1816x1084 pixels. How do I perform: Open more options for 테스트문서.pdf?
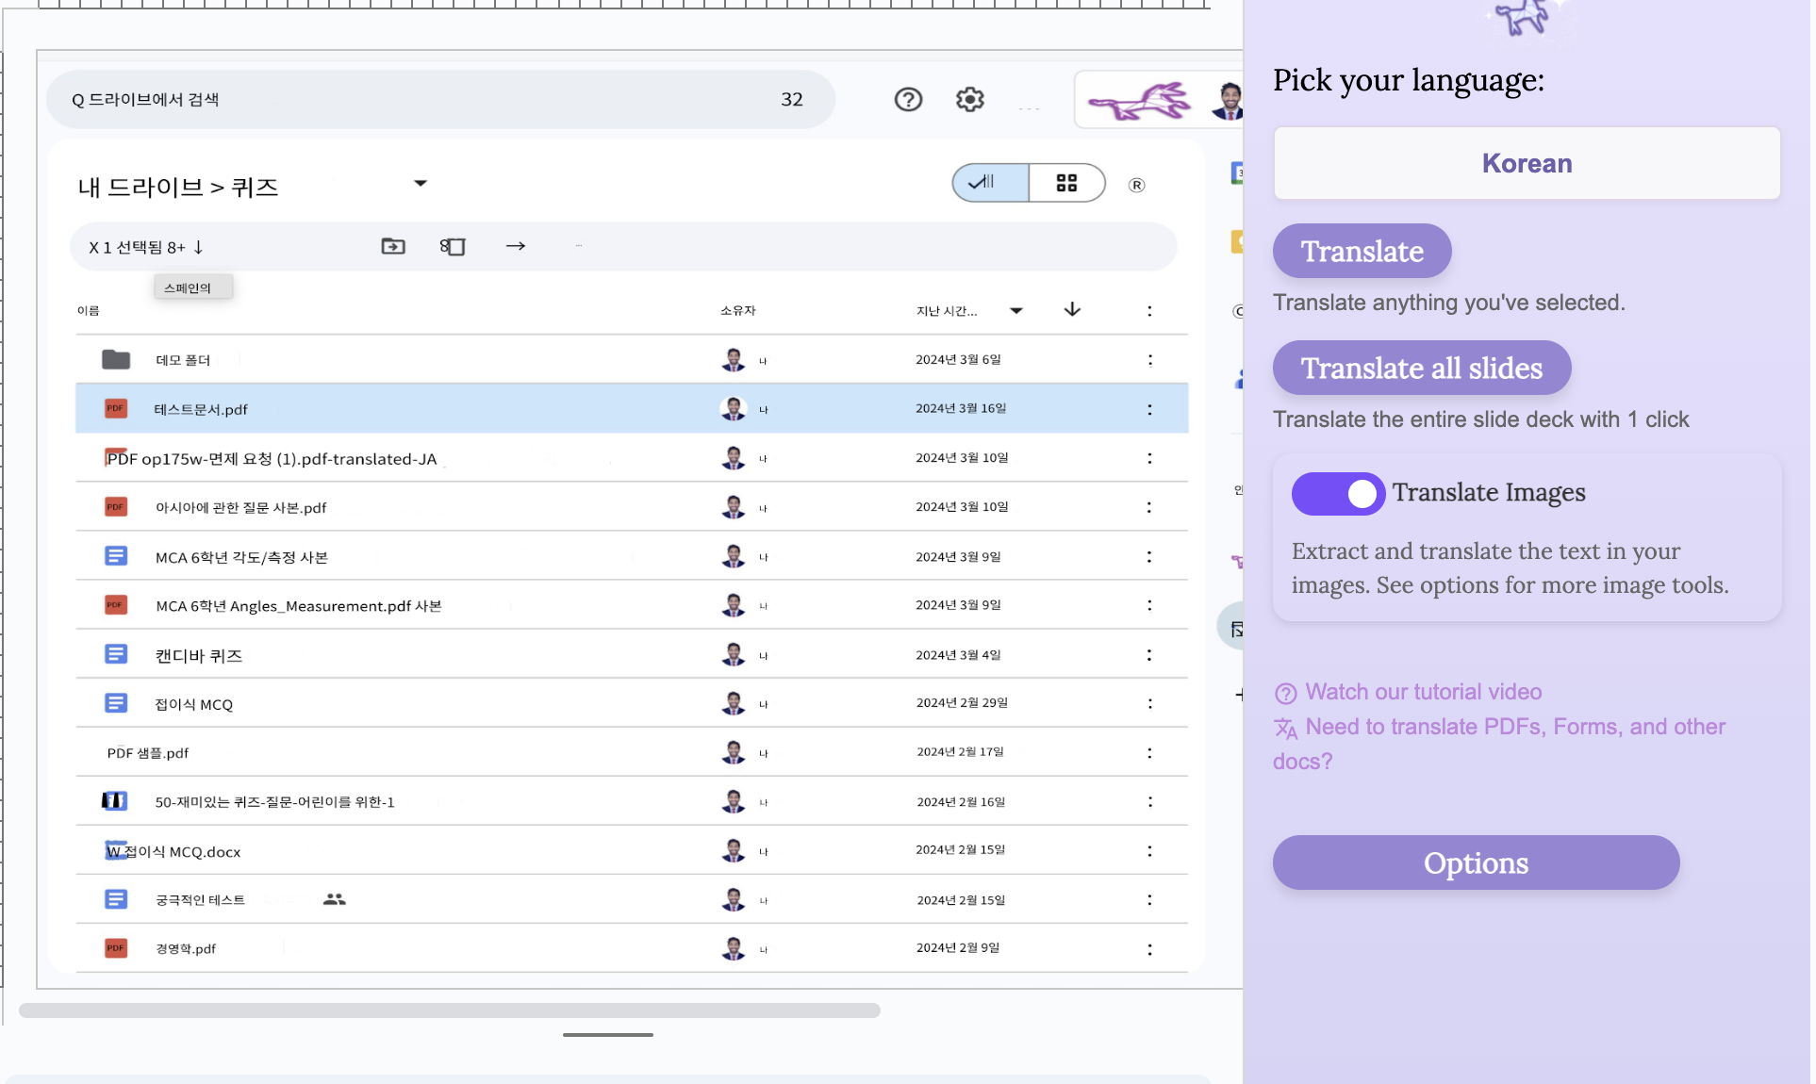pos(1148,409)
